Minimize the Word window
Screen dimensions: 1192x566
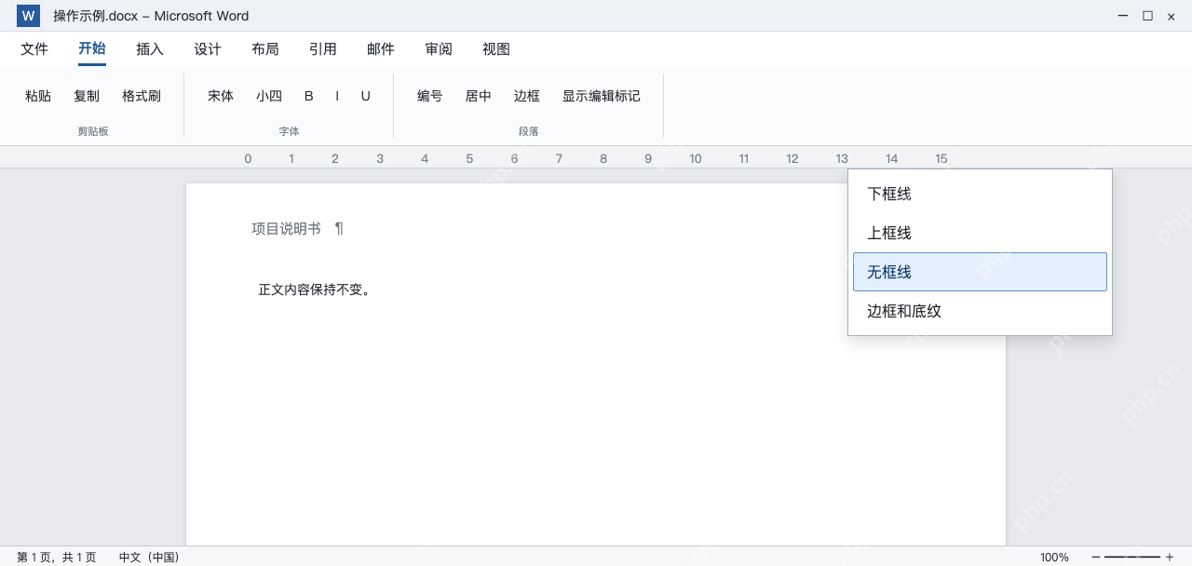1123,16
